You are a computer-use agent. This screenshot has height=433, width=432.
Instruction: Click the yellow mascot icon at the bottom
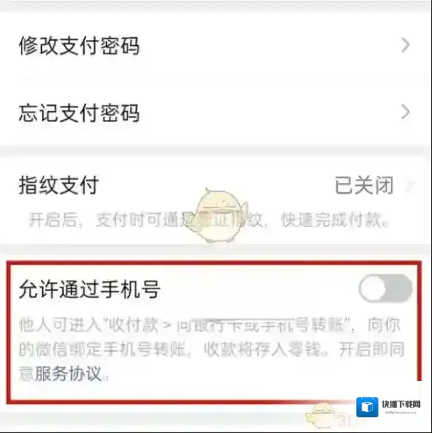322,416
